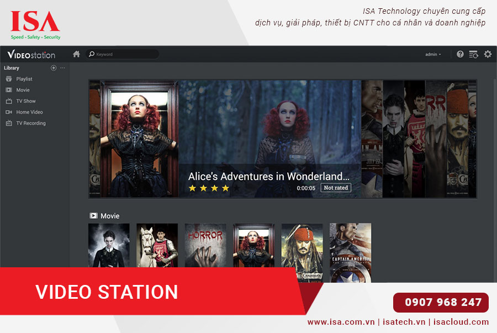The width and height of the screenshot is (497, 333).
Task: Set featured movie rating to one star
Action: pyautogui.click(x=192, y=188)
